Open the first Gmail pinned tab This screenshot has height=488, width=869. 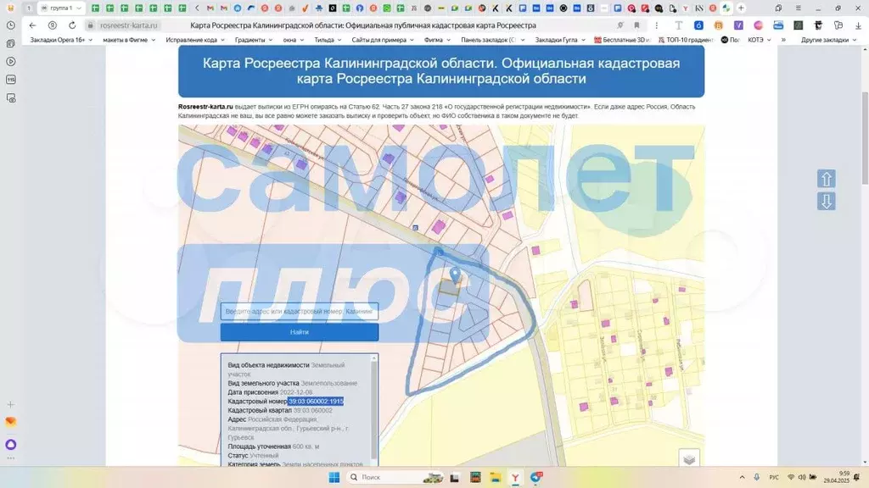[x=210, y=8]
